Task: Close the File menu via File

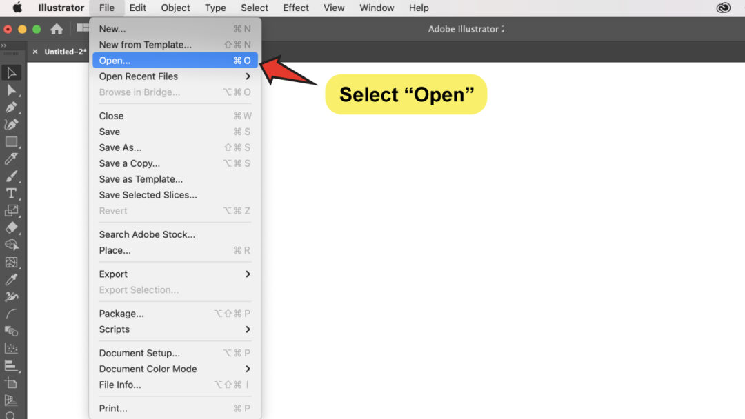Action: [x=106, y=8]
